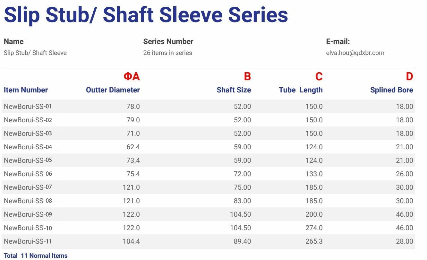Sort by Outter Diameter column header
Screen dimensions: 427x260
tap(113, 90)
